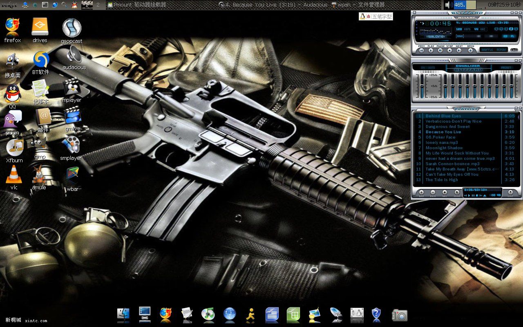Open the playlist MISC options menu

coord(457,193)
